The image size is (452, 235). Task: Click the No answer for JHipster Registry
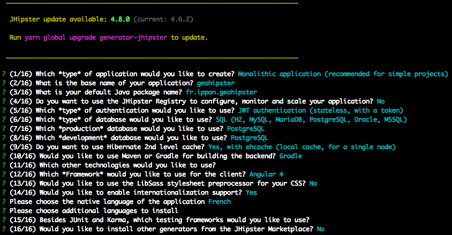[x=380, y=101]
